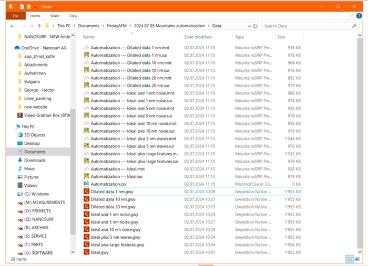Viewport: 368px width, 266px height.
Task: Open the recent locations dropdown arrow
Action: pyautogui.click(x=32, y=26)
